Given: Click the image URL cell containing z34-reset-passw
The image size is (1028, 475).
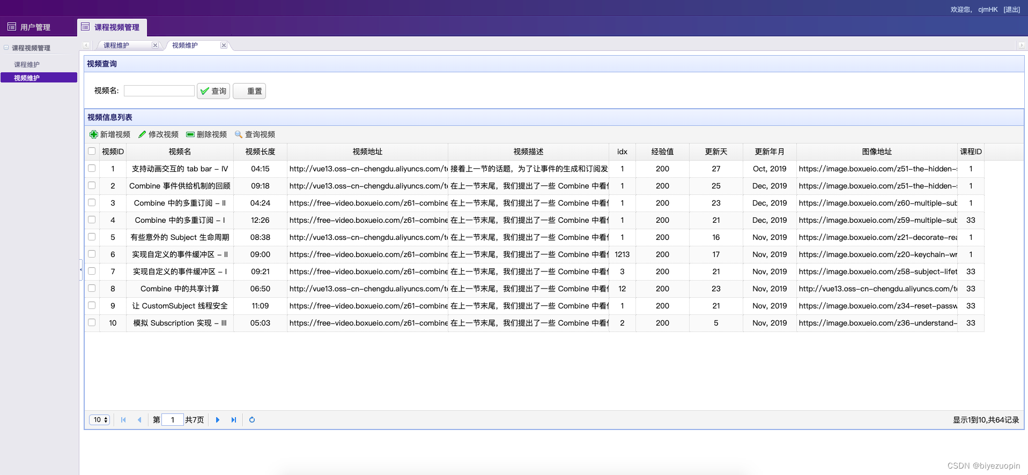Looking at the screenshot, I should 877,306.
